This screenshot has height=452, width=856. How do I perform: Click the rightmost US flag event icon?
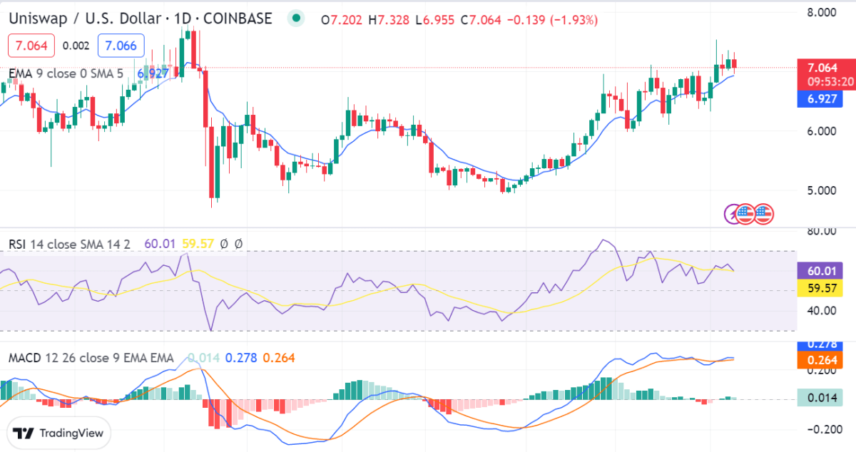pos(764,213)
